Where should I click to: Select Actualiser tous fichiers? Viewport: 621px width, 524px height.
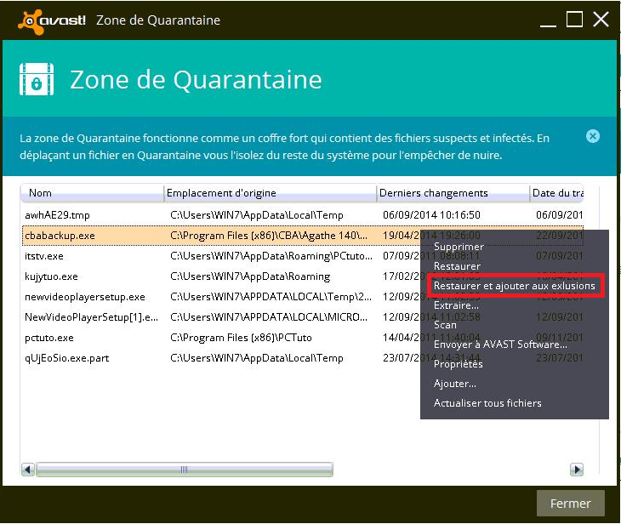(487, 403)
